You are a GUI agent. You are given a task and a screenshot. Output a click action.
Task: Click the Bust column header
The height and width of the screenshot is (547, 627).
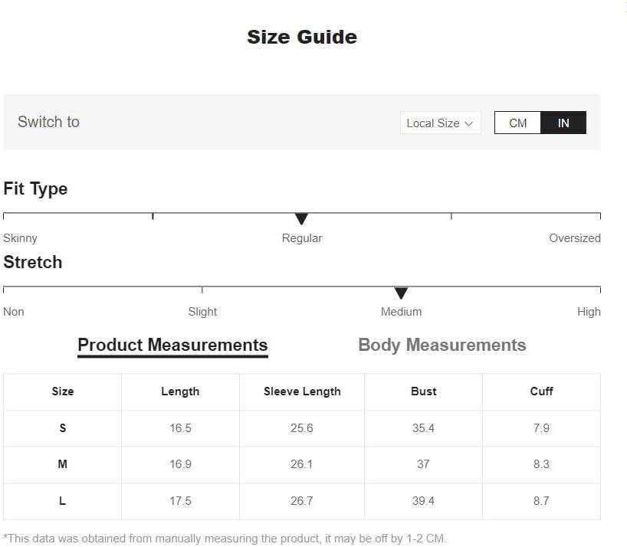[x=423, y=391]
